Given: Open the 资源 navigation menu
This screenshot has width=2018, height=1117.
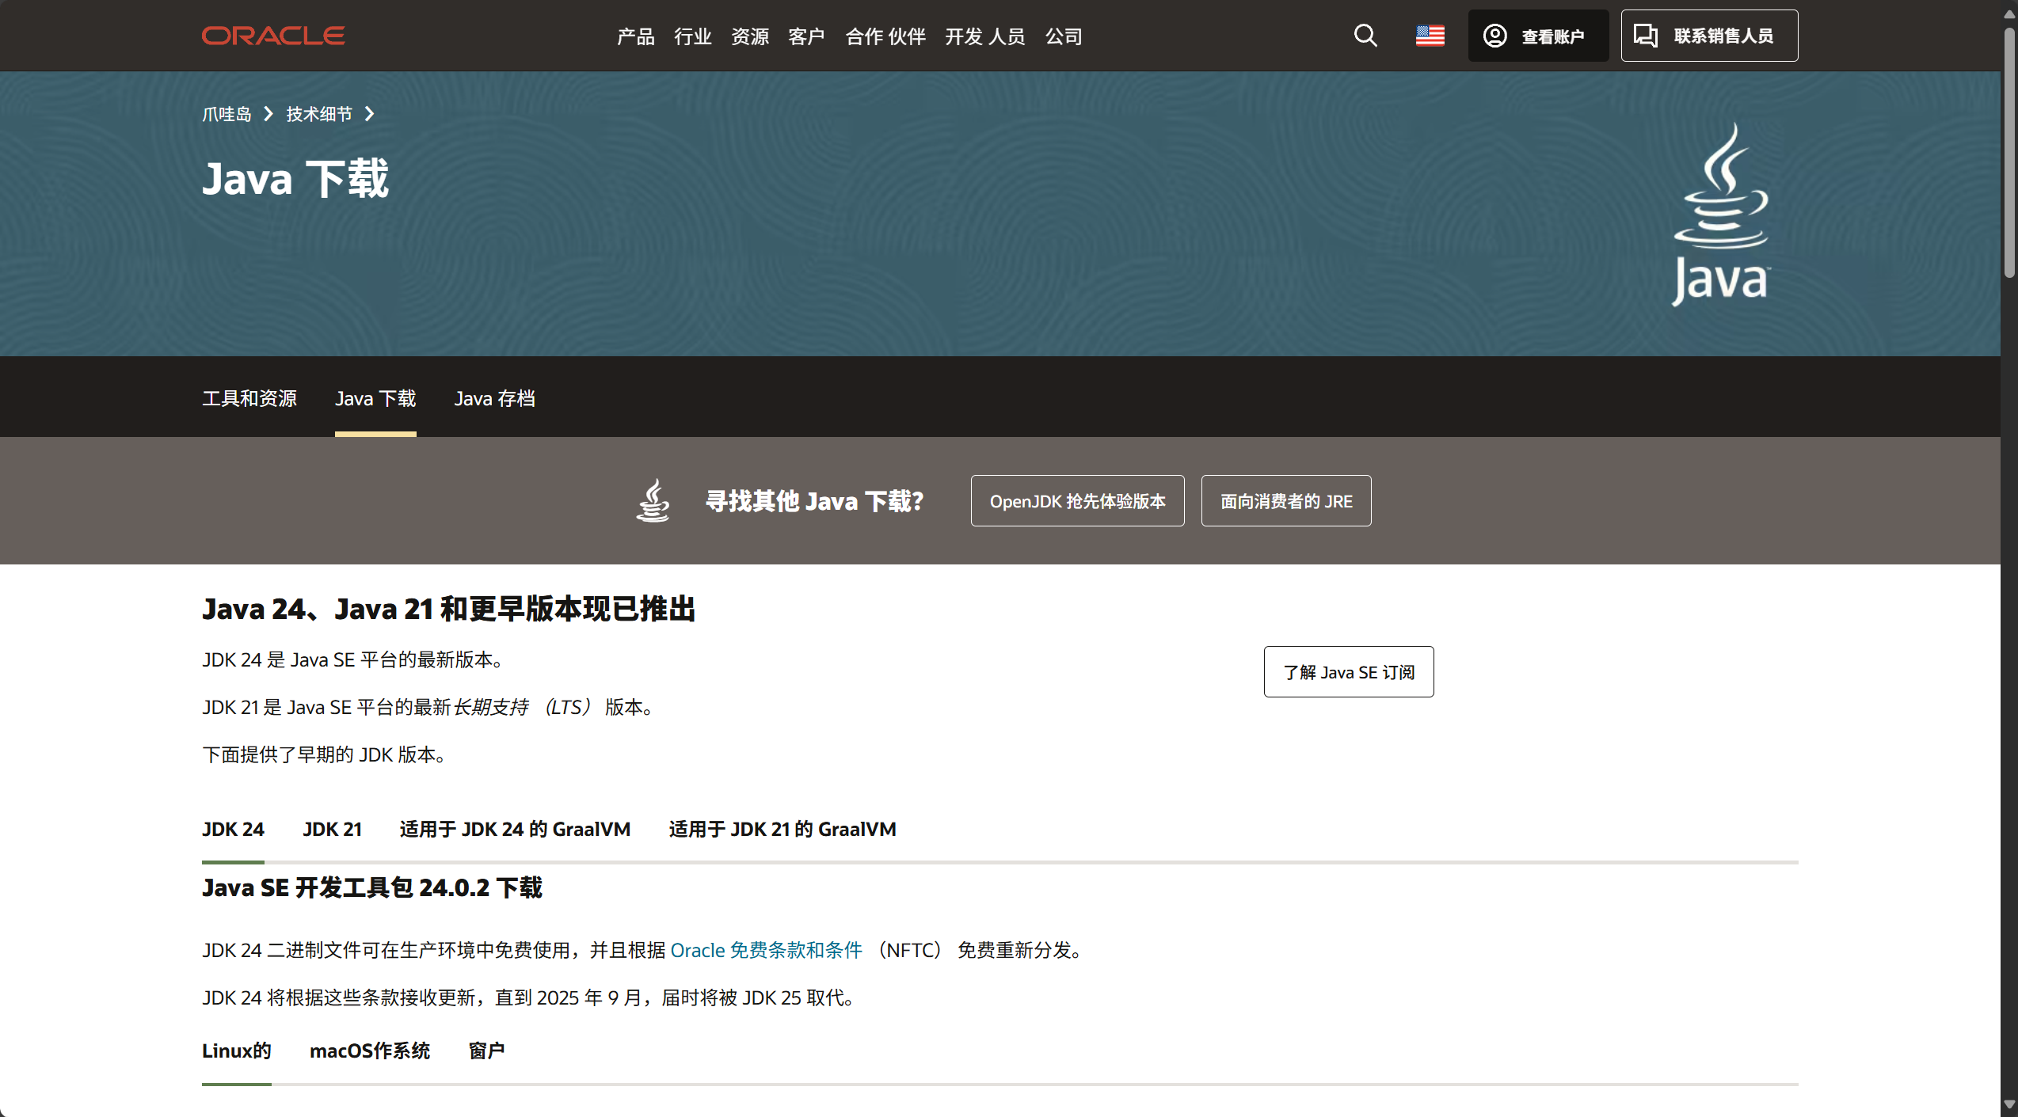Looking at the screenshot, I should (x=750, y=36).
